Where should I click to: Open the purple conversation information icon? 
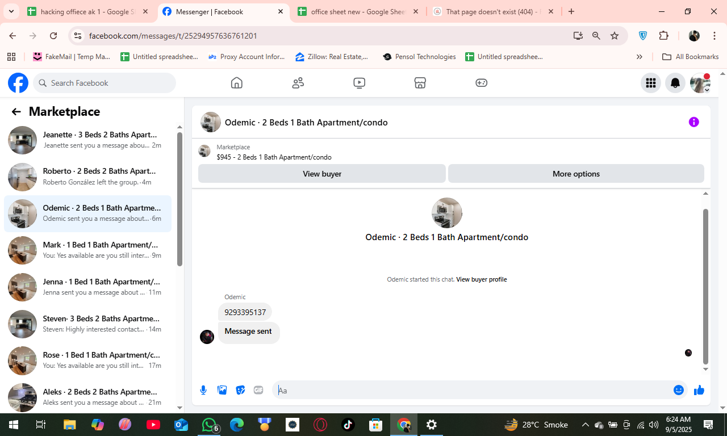point(693,122)
